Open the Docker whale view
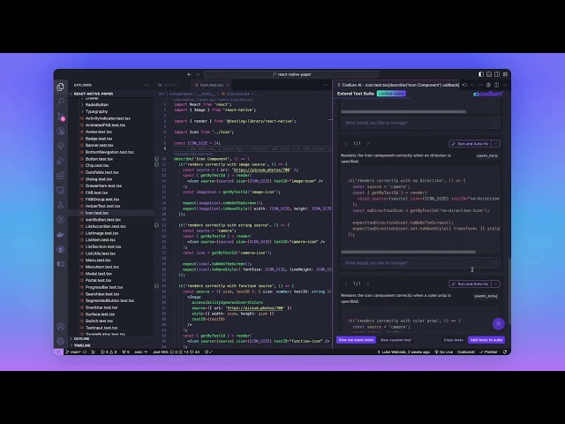 61,235
